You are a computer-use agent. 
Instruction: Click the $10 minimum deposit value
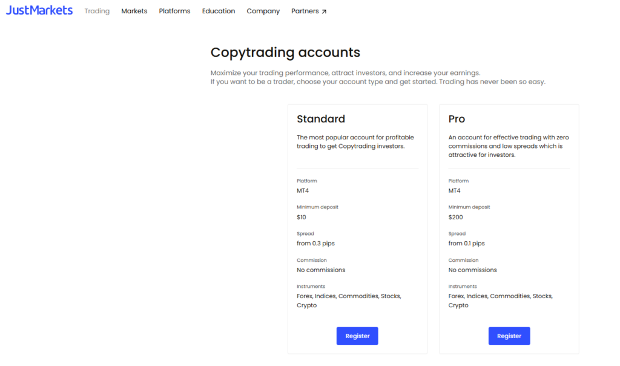(302, 217)
